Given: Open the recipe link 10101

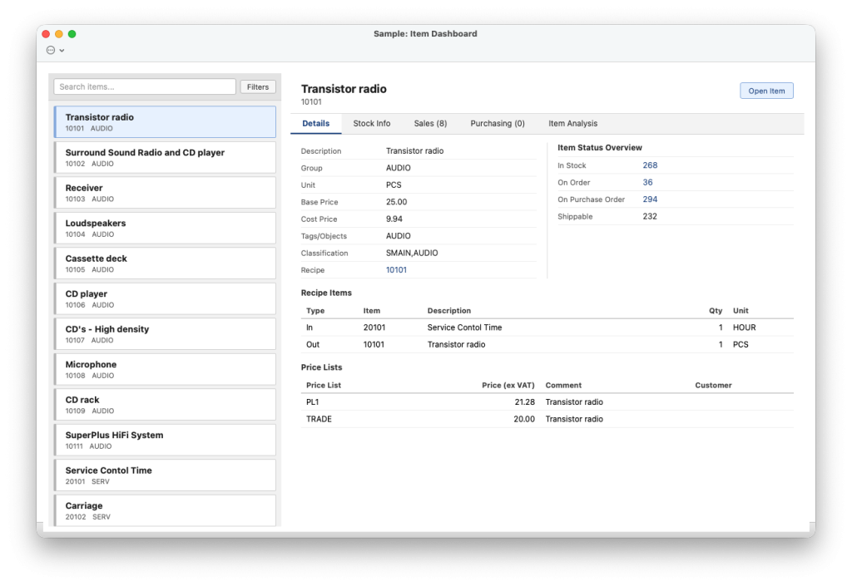Looking at the screenshot, I should [x=396, y=269].
